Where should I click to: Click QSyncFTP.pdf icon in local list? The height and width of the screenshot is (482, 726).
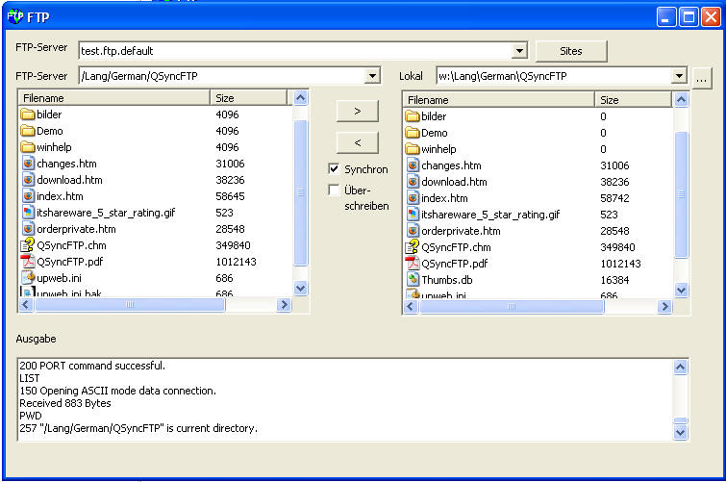(413, 264)
